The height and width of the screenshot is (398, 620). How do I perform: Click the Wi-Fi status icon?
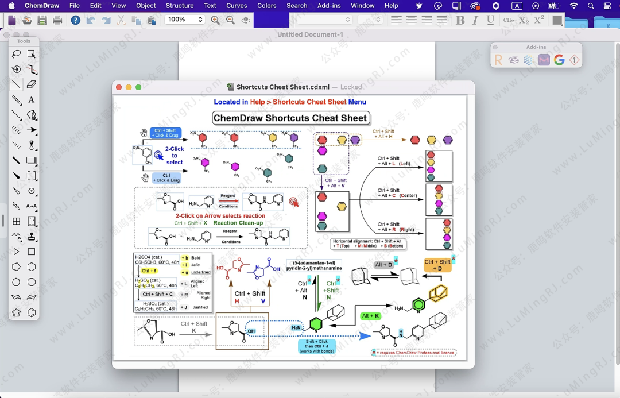tap(573, 6)
